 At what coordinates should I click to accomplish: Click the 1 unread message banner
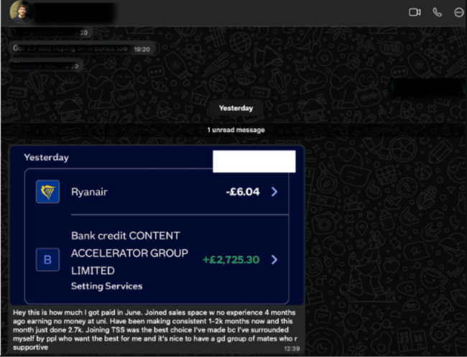(236, 130)
